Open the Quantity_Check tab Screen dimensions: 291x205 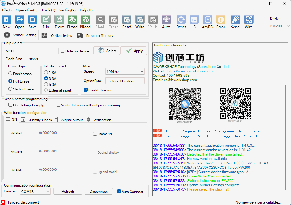[36, 120]
